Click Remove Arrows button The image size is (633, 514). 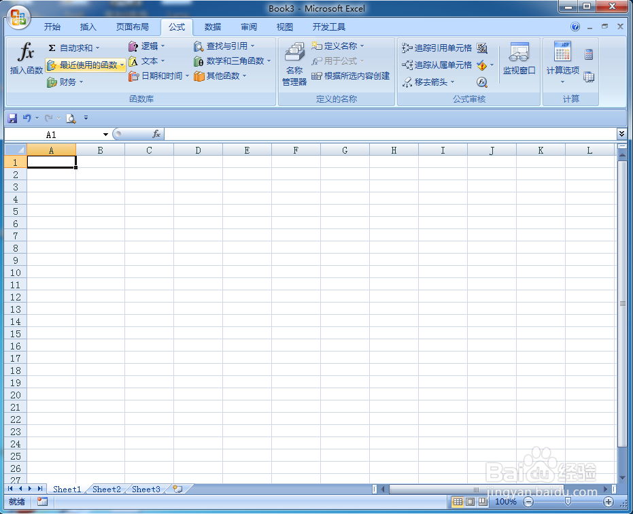pyautogui.click(x=428, y=82)
